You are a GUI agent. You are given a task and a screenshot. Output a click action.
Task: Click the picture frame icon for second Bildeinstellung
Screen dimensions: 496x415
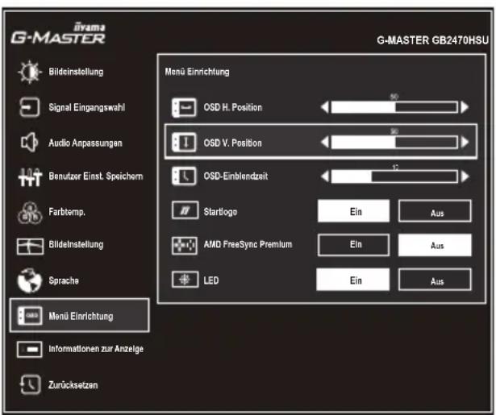[30, 247]
